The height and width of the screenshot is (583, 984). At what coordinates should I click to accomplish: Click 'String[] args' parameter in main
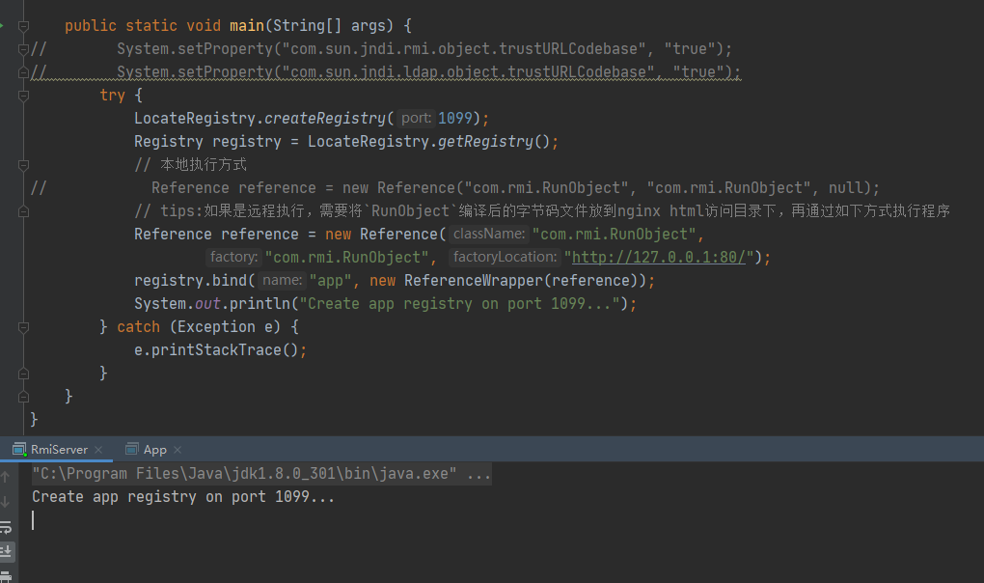(328, 26)
